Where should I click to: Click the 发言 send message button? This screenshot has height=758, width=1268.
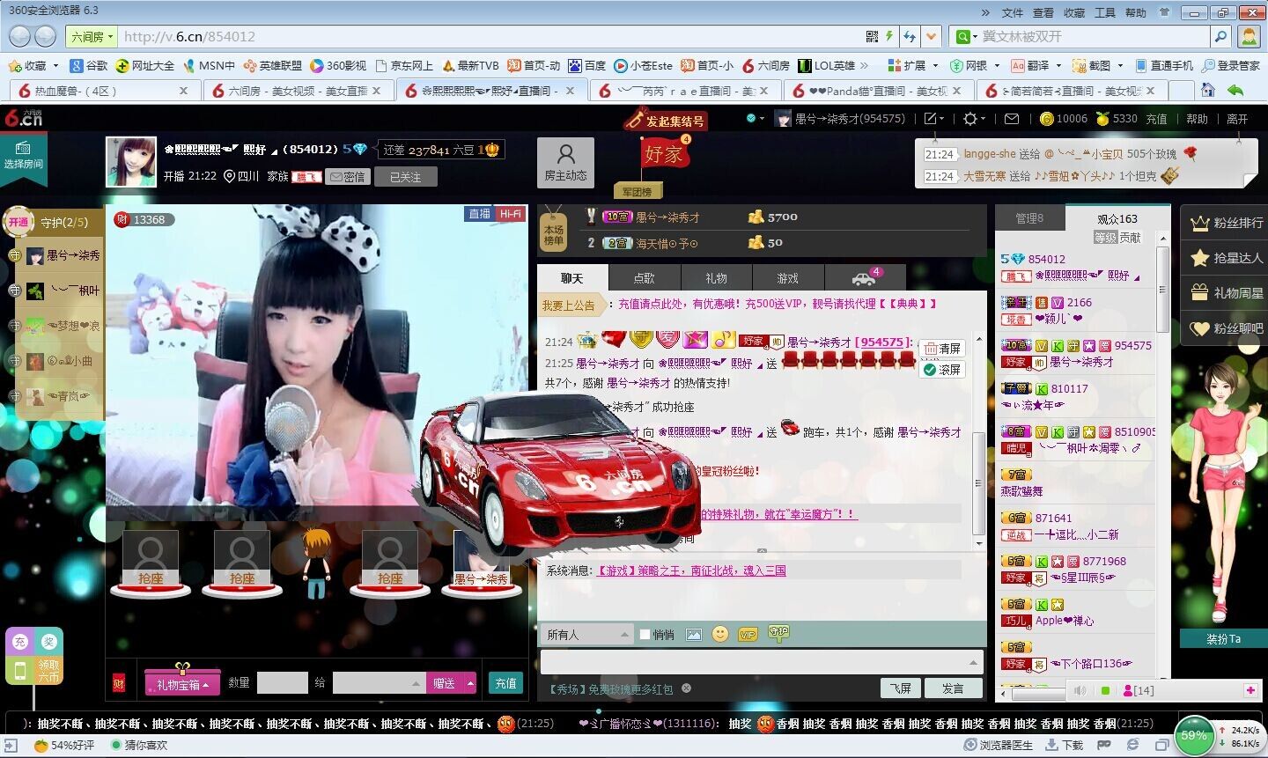point(953,688)
